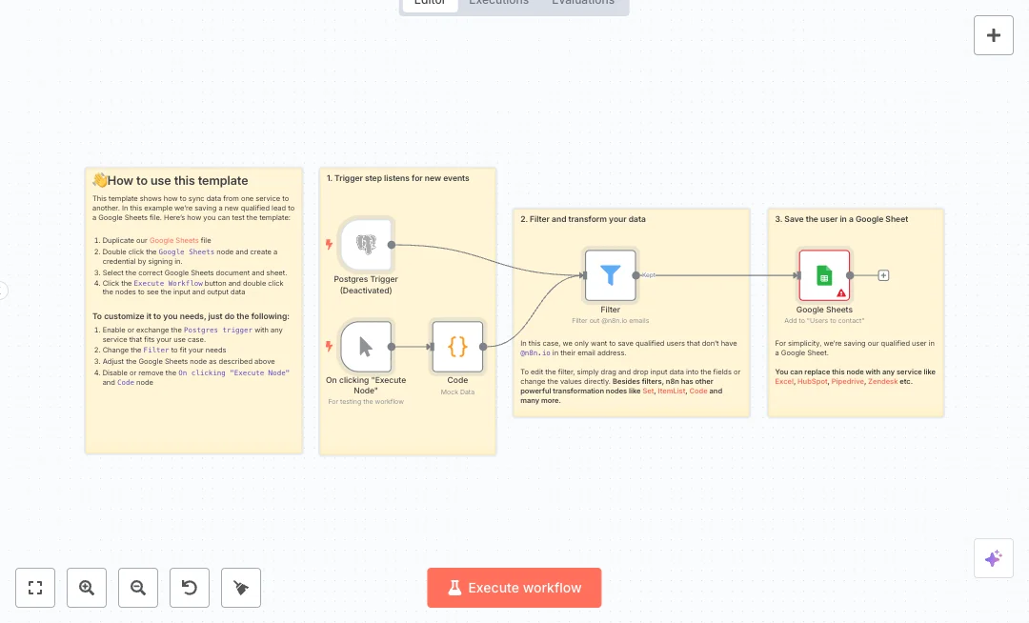
Task: Select the Filter node
Action: coord(610,275)
